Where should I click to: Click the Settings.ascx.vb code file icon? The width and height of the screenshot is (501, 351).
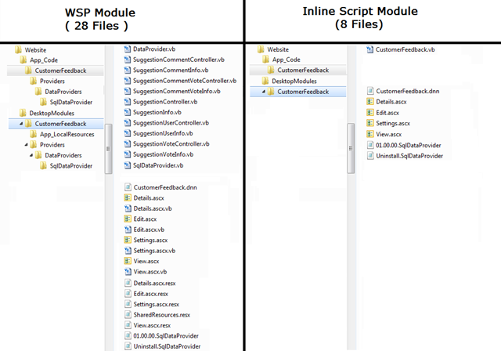(128, 250)
